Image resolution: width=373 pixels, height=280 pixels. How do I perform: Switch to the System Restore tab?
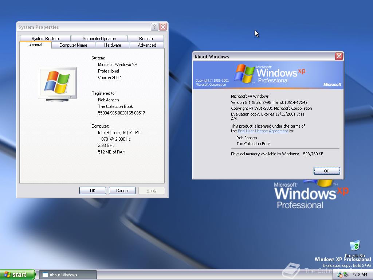[45, 38]
